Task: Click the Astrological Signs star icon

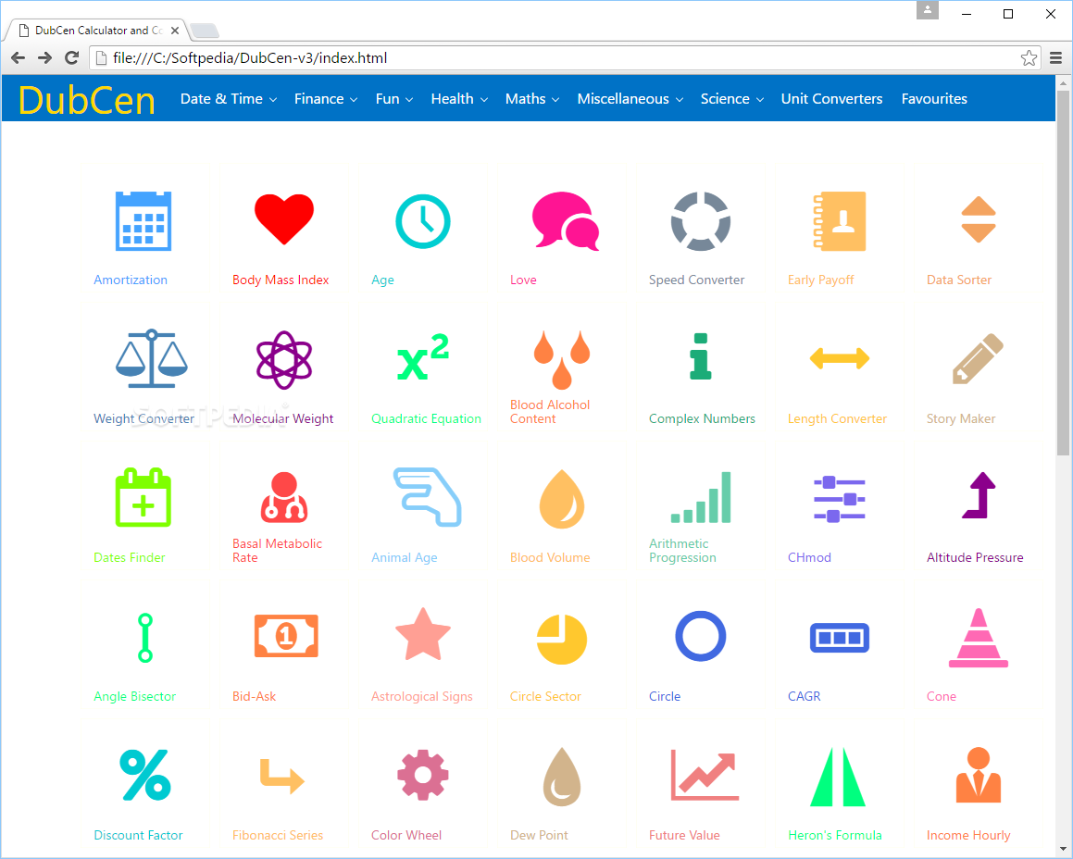Action: [x=423, y=634]
